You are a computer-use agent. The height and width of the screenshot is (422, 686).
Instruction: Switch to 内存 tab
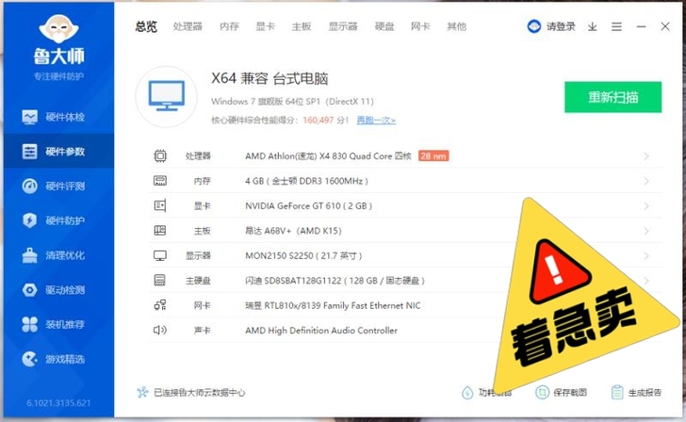click(x=229, y=26)
